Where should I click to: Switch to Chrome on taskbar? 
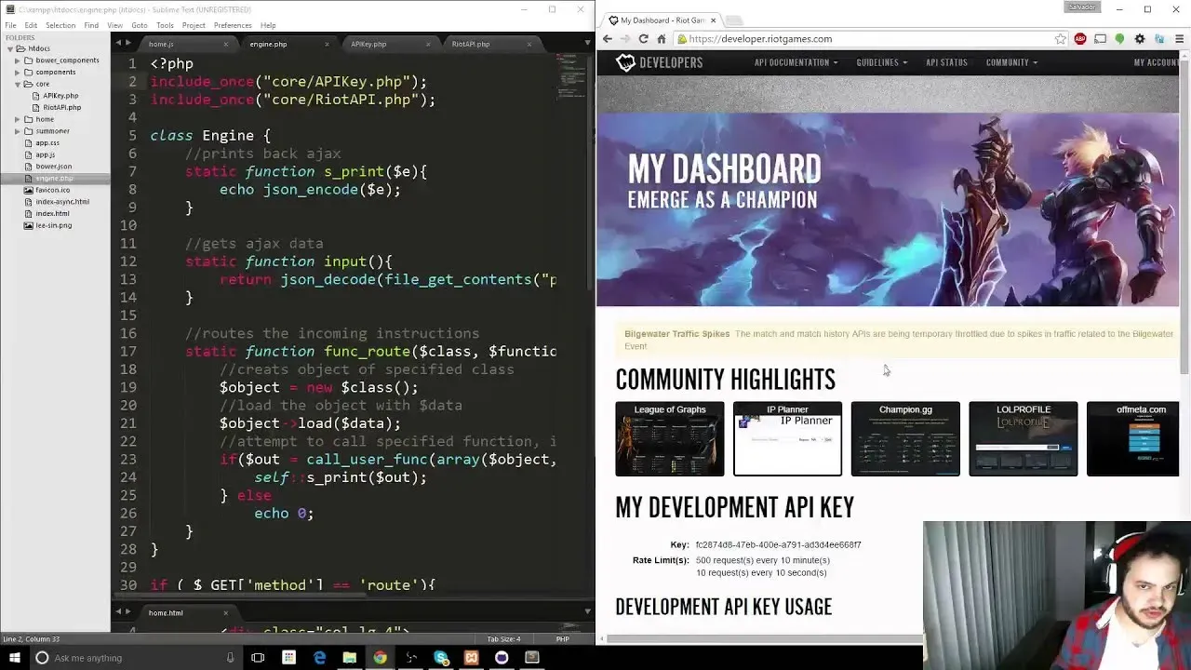(x=381, y=658)
